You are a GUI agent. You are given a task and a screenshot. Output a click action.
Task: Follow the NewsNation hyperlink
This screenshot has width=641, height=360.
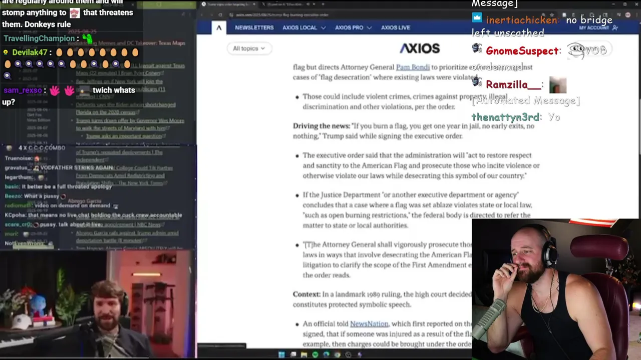pos(369,324)
